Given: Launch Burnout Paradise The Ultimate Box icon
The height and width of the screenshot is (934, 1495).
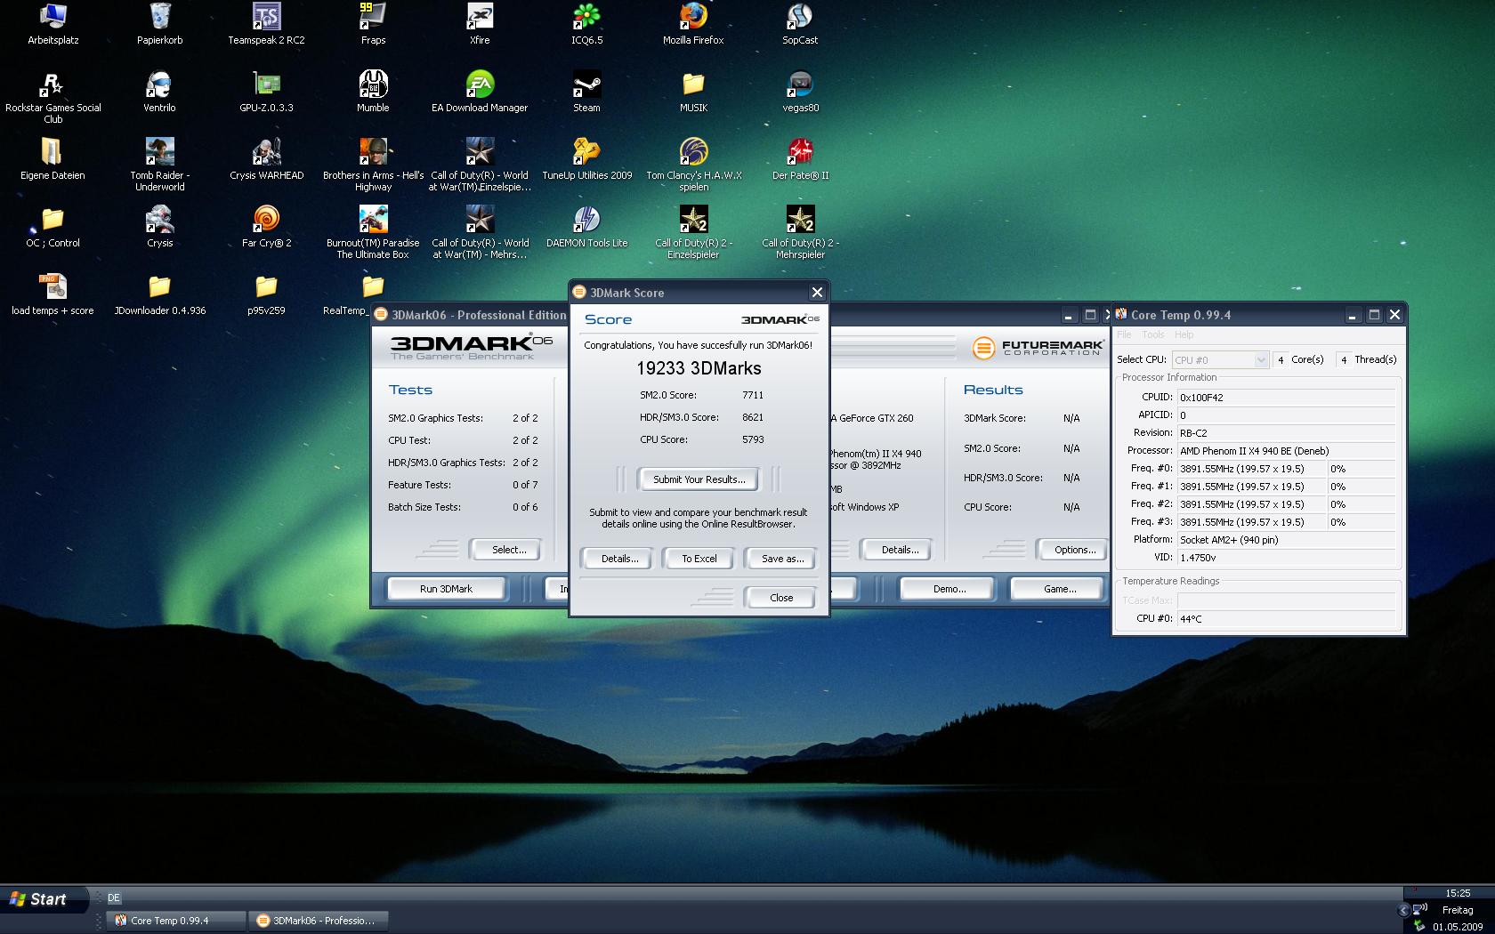Looking at the screenshot, I should coord(373,232).
